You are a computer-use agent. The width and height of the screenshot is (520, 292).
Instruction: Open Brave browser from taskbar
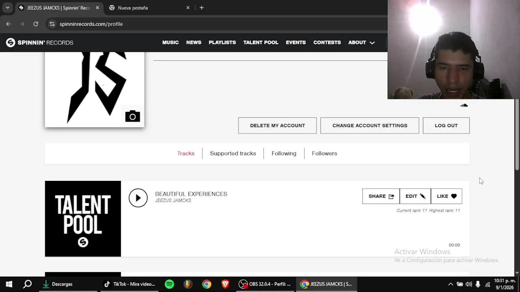pyautogui.click(x=225, y=284)
